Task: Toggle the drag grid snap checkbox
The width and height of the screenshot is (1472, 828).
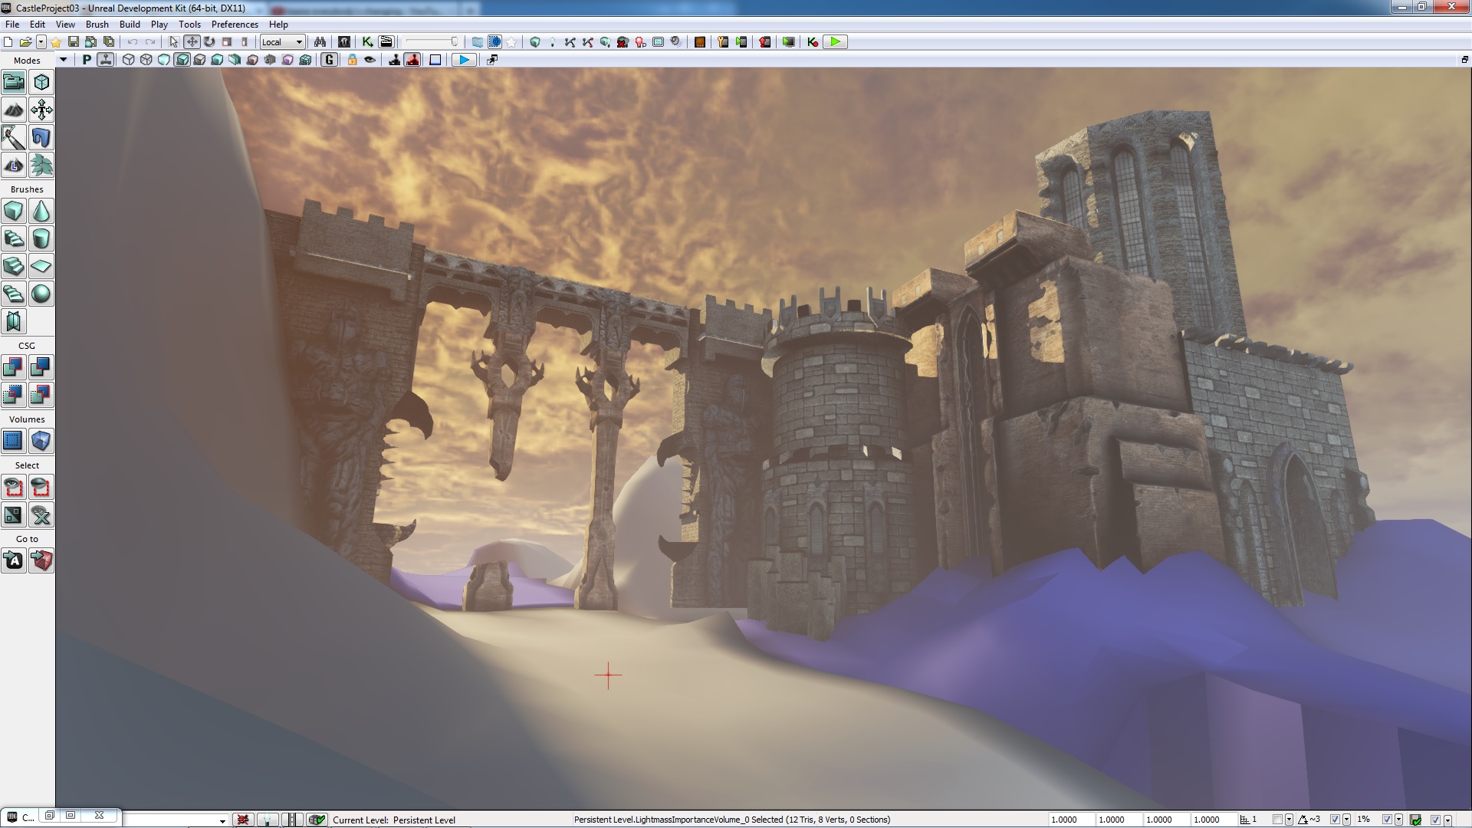Action: 1277,820
